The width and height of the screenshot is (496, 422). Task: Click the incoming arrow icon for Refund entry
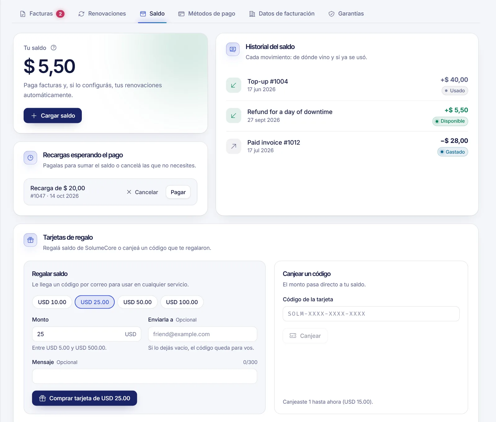click(x=234, y=116)
